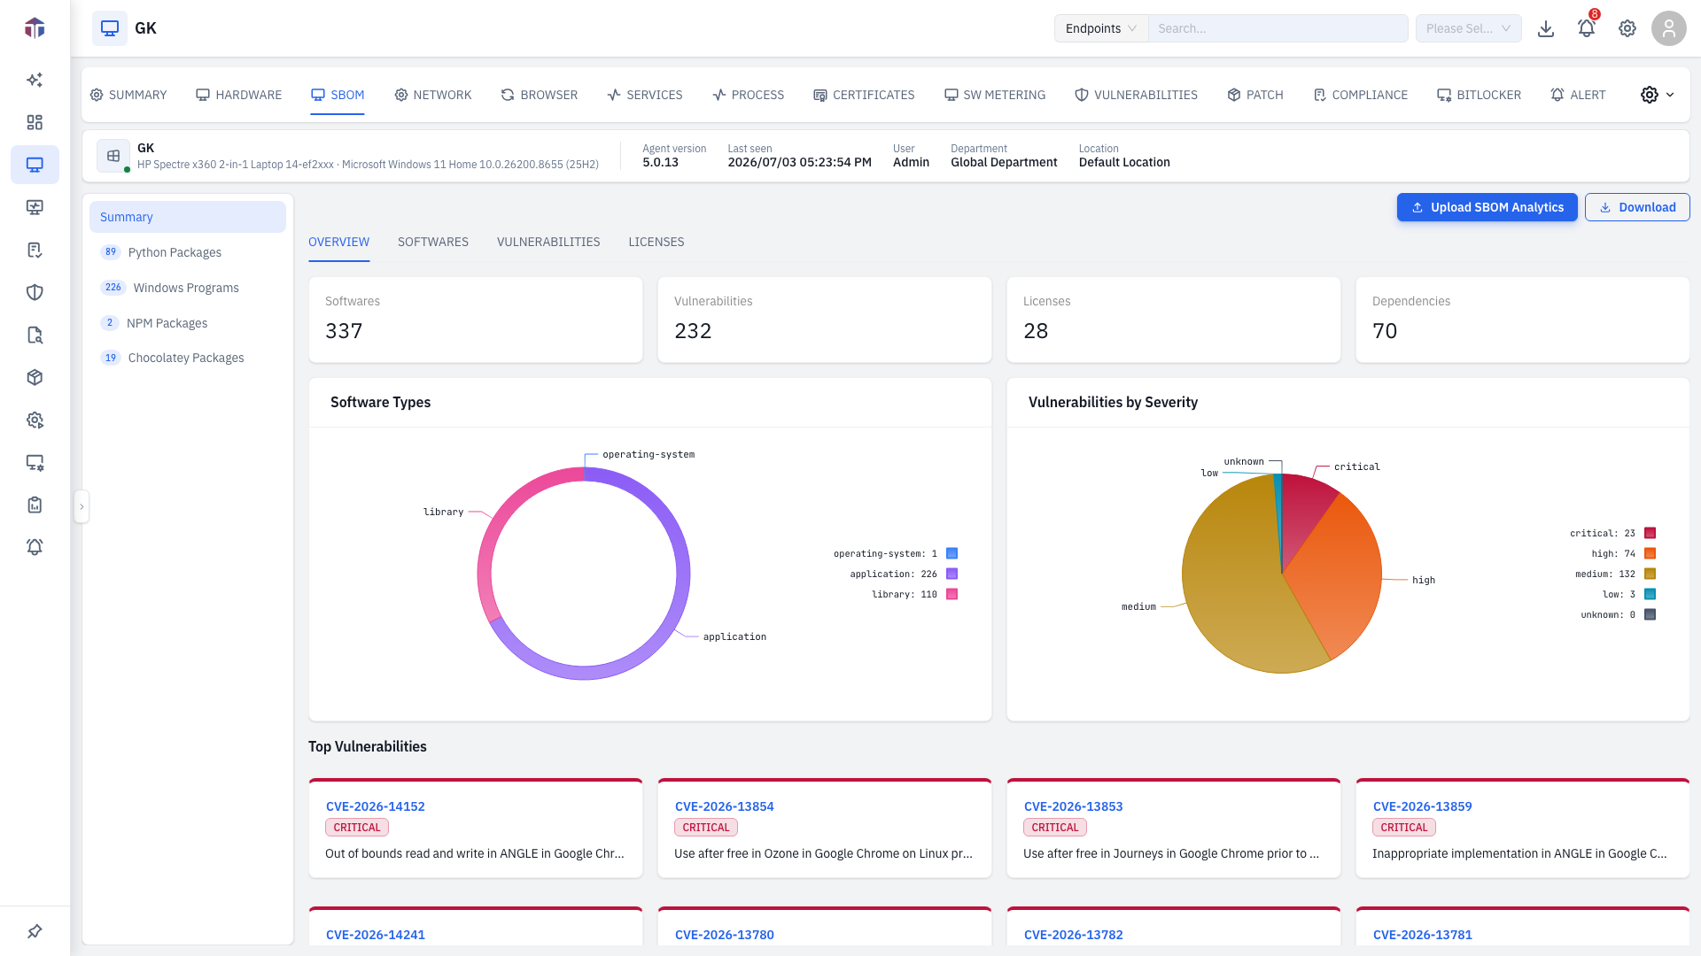This screenshot has width=1701, height=956.
Task: Select the endpoints monitor icon in sidebar
Action: pos(35,165)
